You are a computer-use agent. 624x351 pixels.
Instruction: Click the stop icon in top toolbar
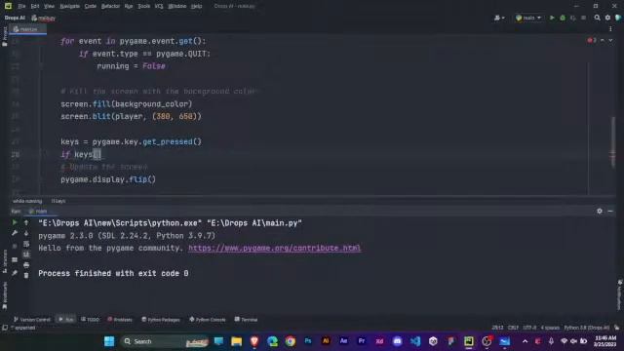[583, 18]
